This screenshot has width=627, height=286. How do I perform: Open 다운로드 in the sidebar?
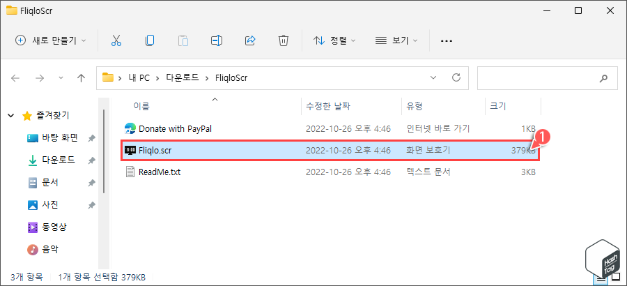[59, 160]
